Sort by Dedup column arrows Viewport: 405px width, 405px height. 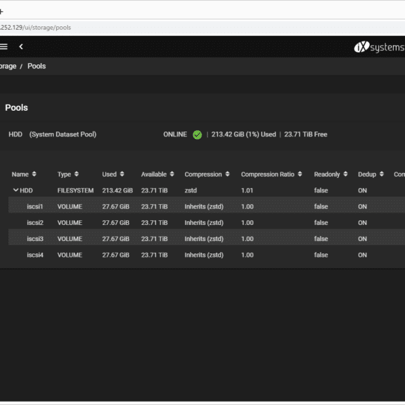[x=381, y=174]
